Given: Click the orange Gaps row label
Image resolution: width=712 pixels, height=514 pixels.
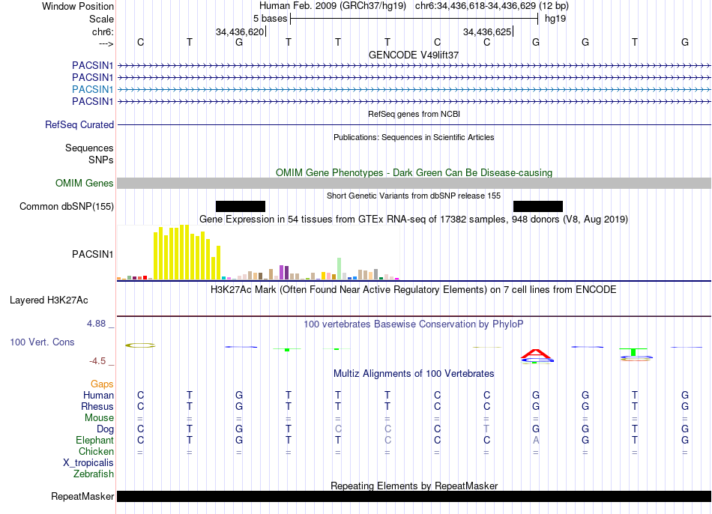Looking at the screenshot, I should coord(102,384).
